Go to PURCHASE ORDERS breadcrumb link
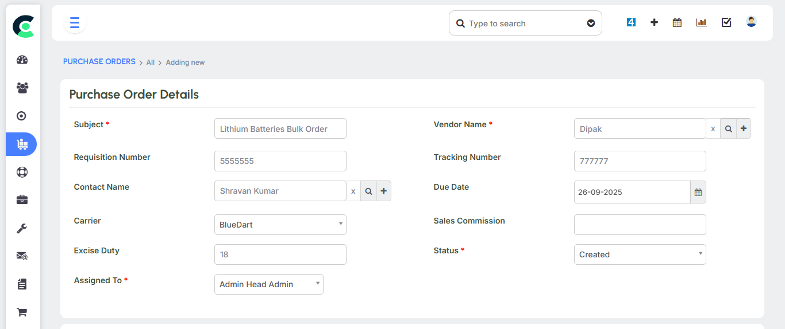The width and height of the screenshot is (785, 329). coord(99,61)
